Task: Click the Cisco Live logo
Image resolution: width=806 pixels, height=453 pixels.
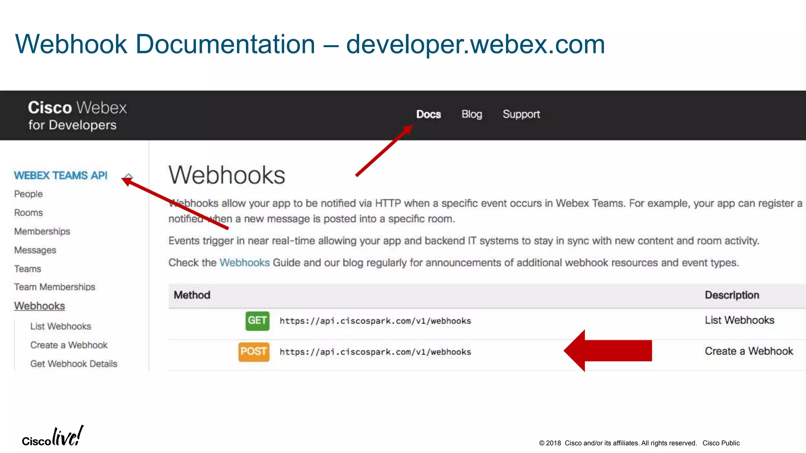Action: pyautogui.click(x=53, y=436)
